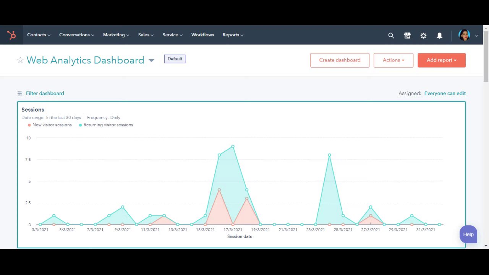Toggle New visitor sessions legend series
The height and width of the screenshot is (275, 489).
coord(50,125)
